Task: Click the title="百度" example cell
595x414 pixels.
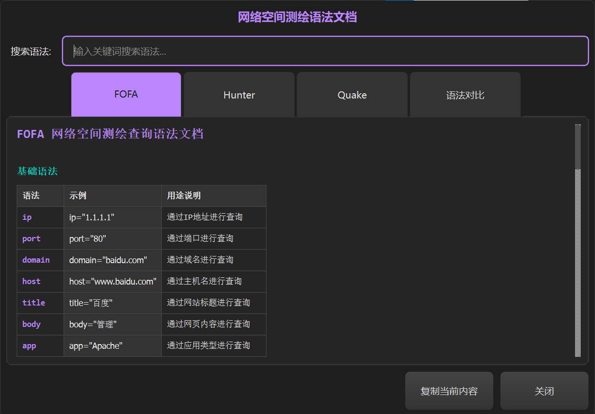Action: [91, 303]
